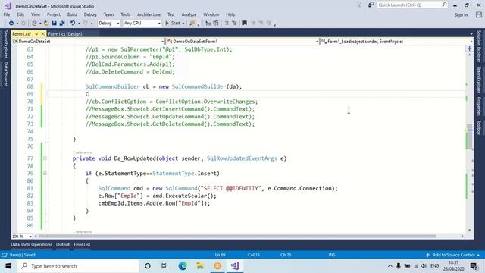Viewport: 485px width, 273px height.
Task: Open the Data Tools Operations panel tab
Action: tap(31, 244)
